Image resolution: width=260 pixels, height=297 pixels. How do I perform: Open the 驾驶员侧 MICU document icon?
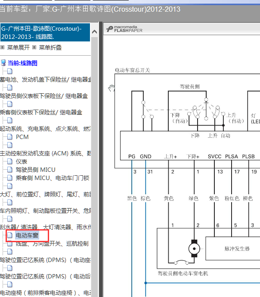pos(9,170)
